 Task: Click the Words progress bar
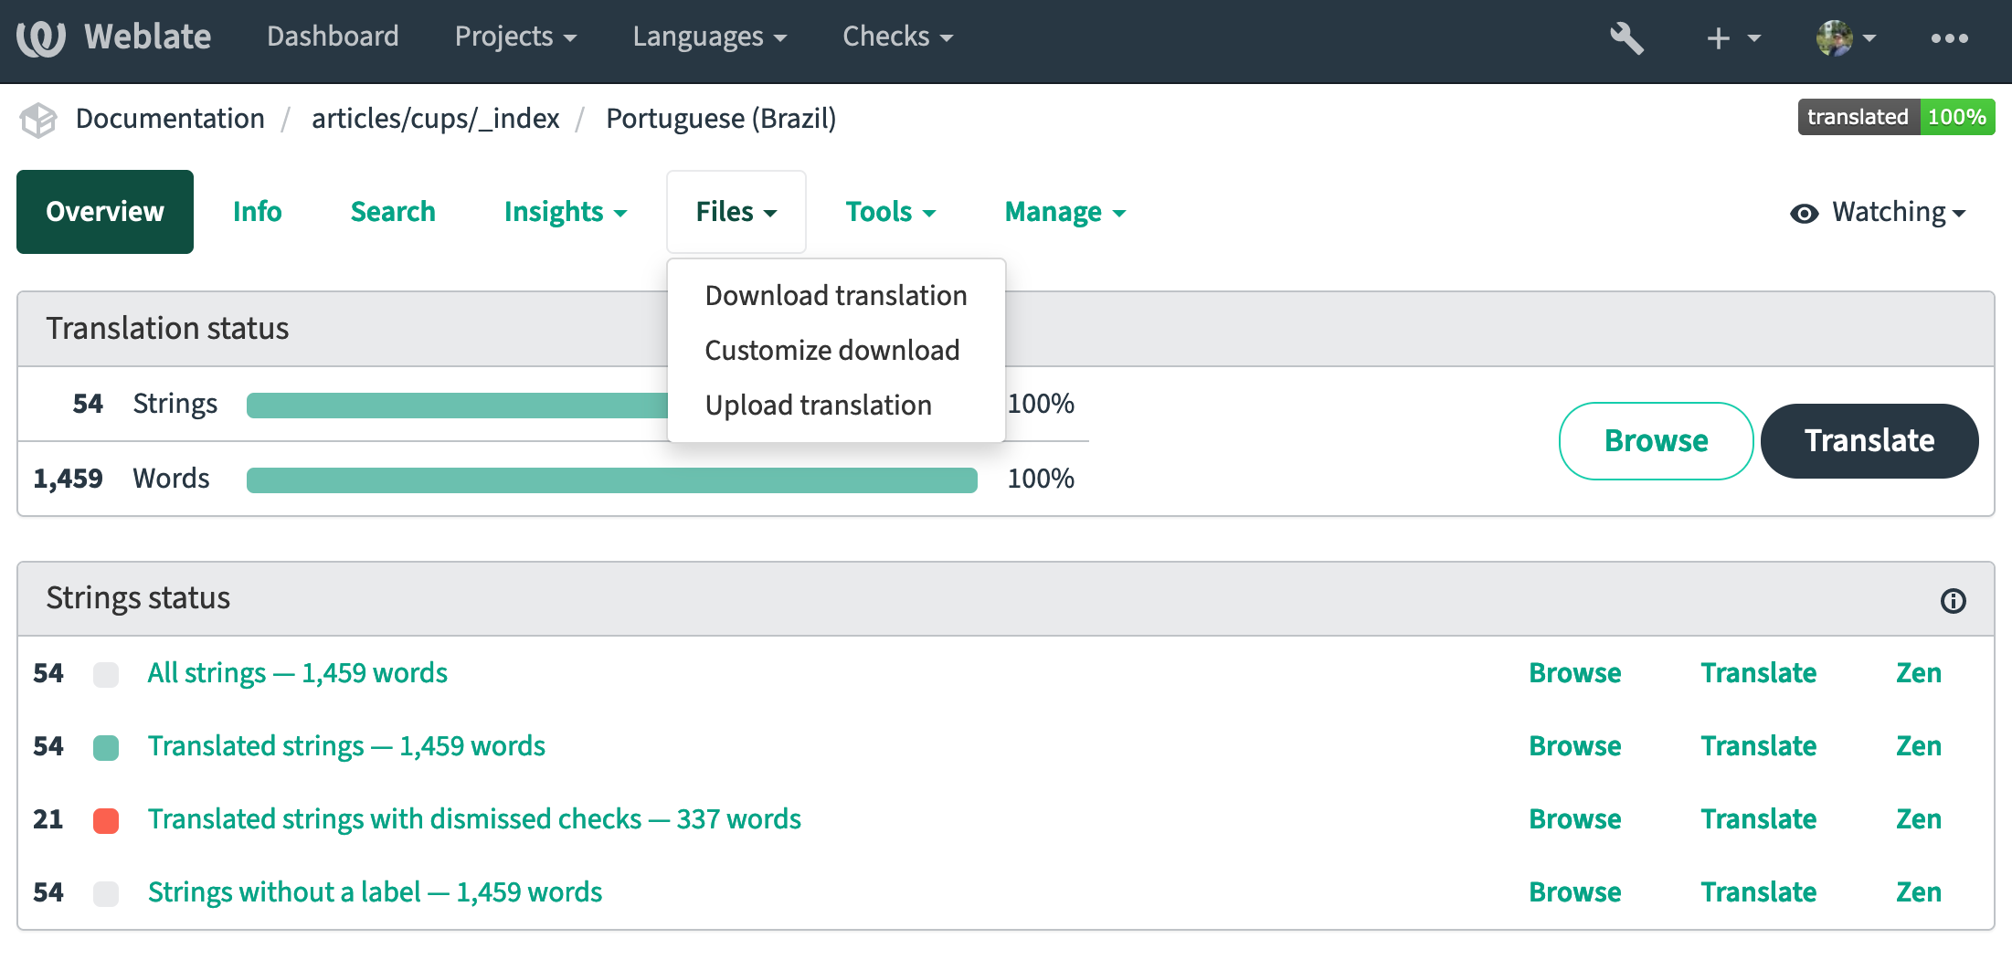[611, 480]
